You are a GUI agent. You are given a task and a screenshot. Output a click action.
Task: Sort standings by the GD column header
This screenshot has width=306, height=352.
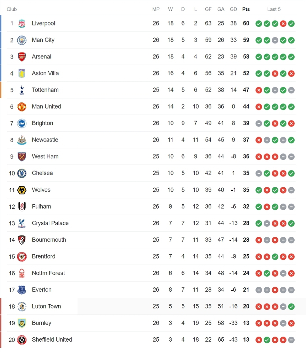(x=233, y=9)
